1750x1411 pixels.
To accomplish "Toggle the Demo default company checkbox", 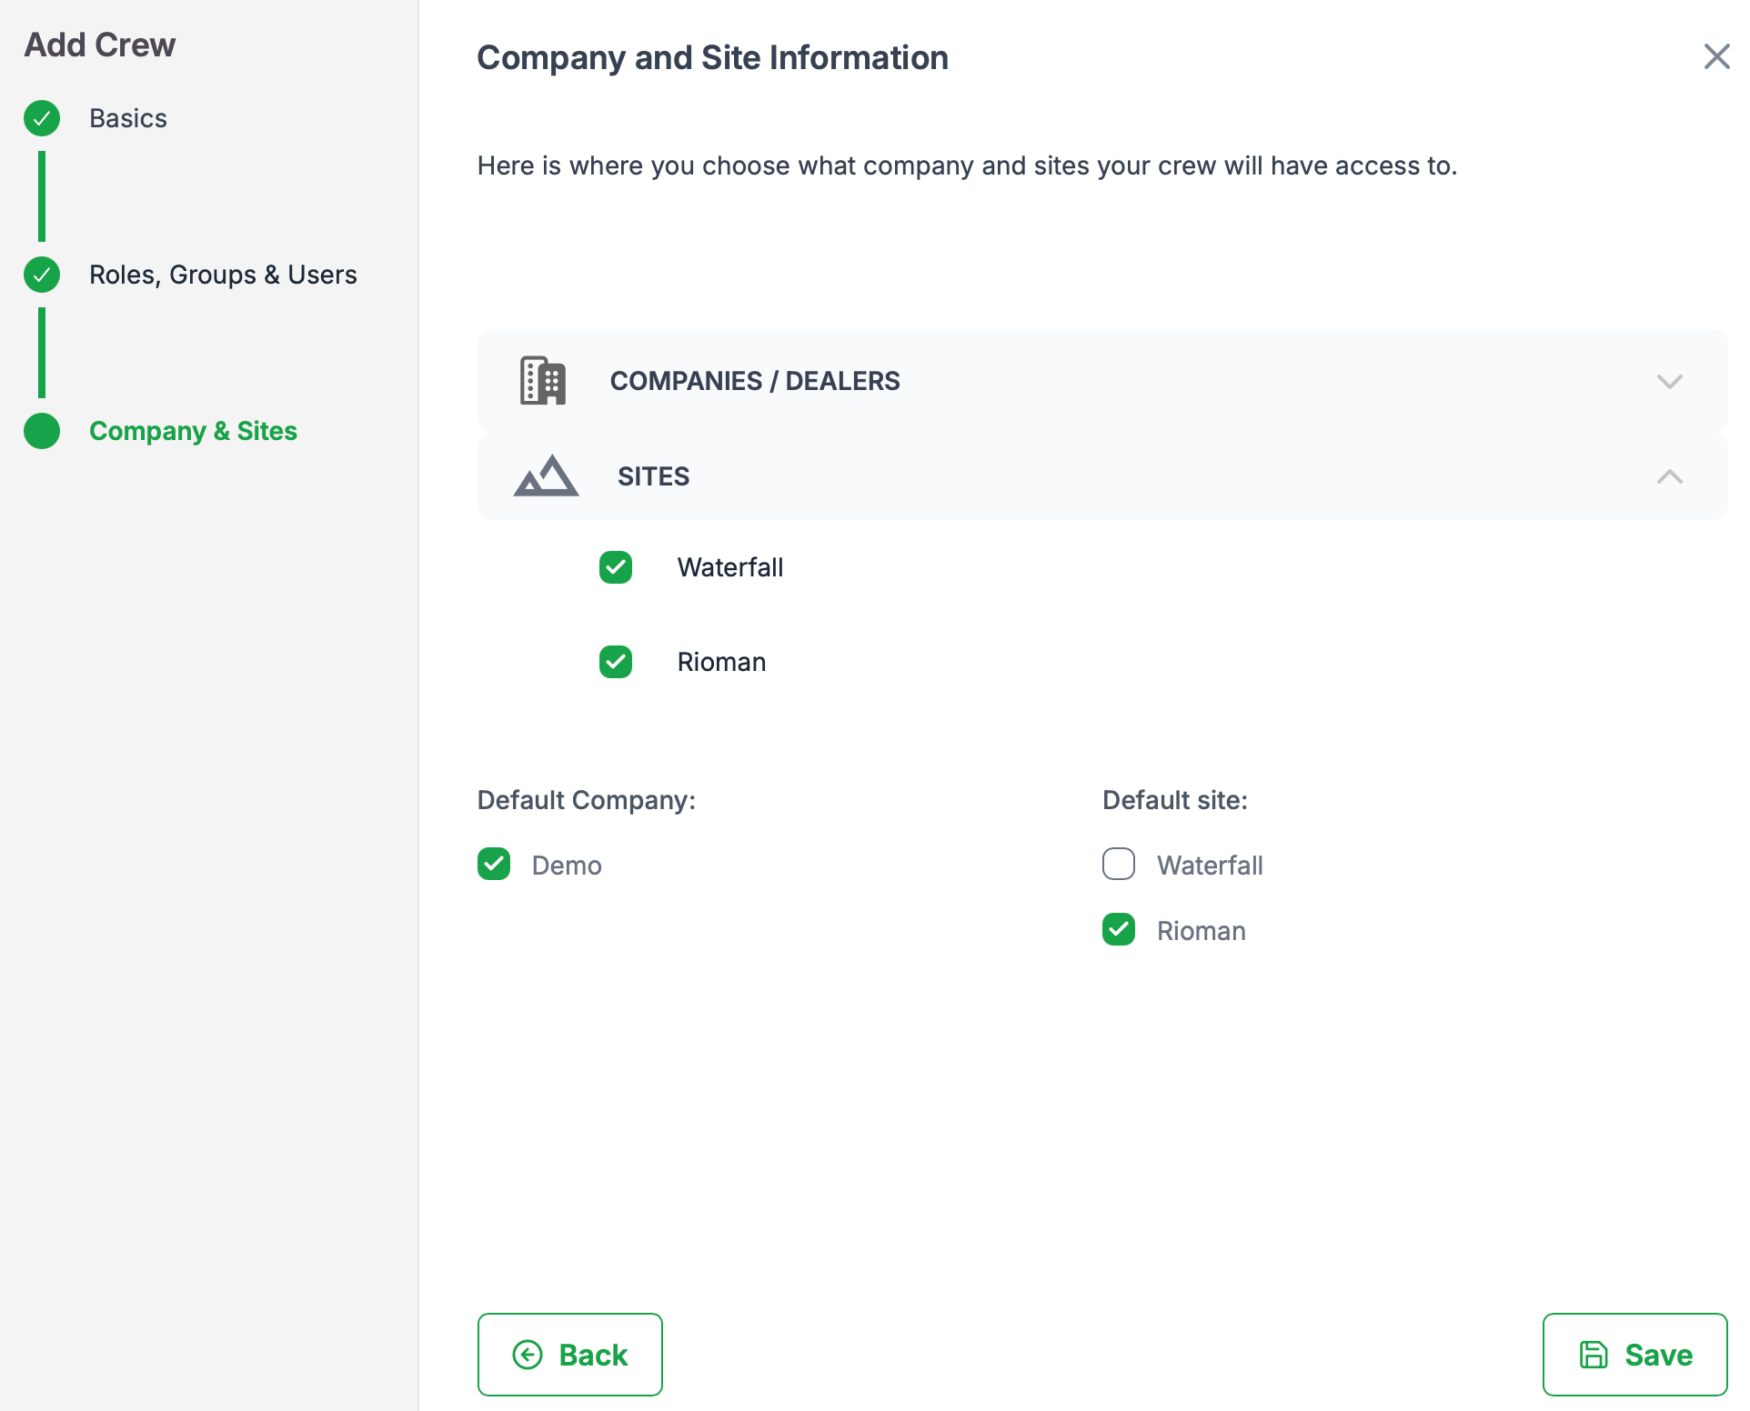I will (494, 864).
